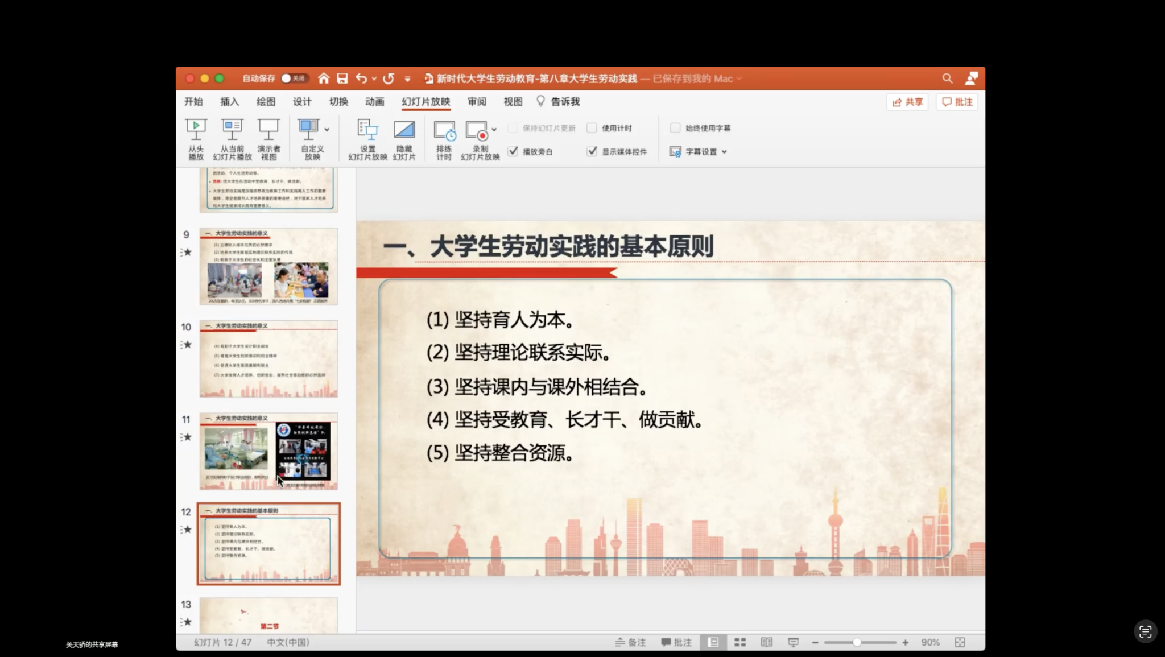Open the Subtitle Settings dropdown
1165x657 pixels.
coord(699,152)
